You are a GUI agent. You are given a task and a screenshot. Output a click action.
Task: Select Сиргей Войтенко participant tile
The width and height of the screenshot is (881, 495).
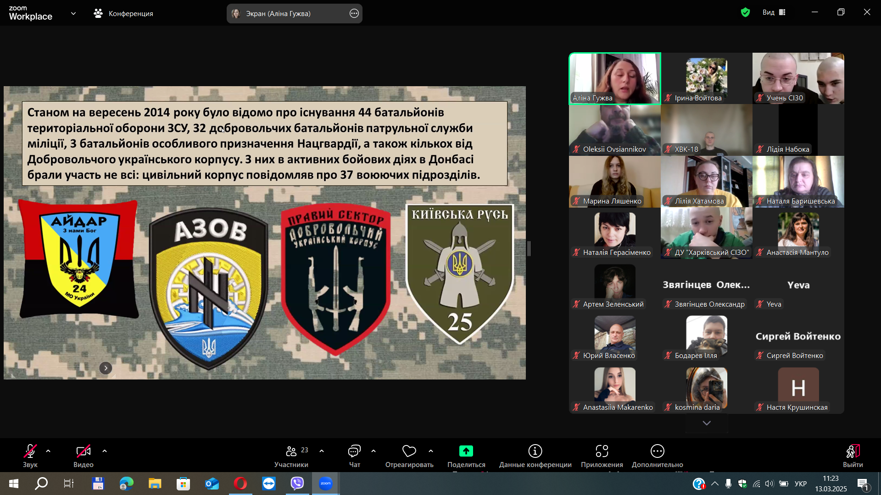(x=798, y=336)
